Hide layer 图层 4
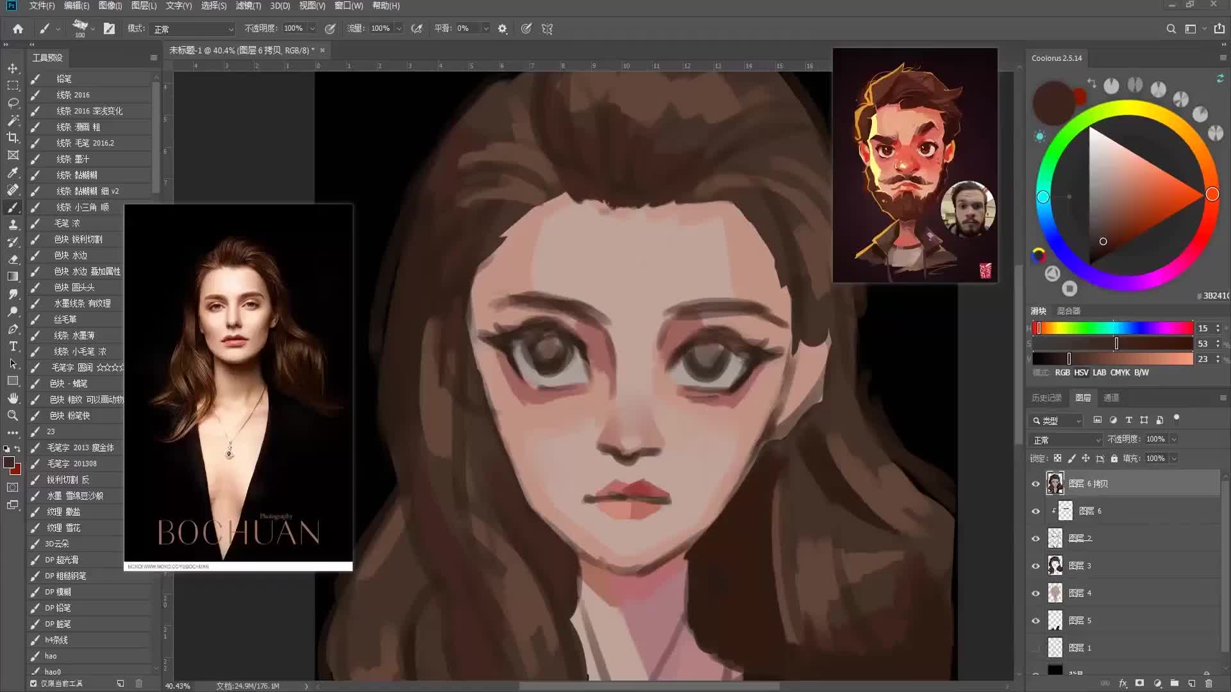 coord(1035,593)
